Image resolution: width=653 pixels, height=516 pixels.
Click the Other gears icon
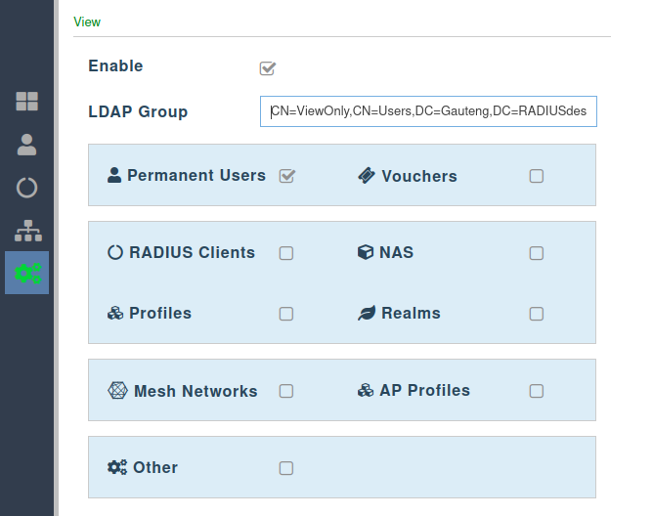click(x=117, y=467)
